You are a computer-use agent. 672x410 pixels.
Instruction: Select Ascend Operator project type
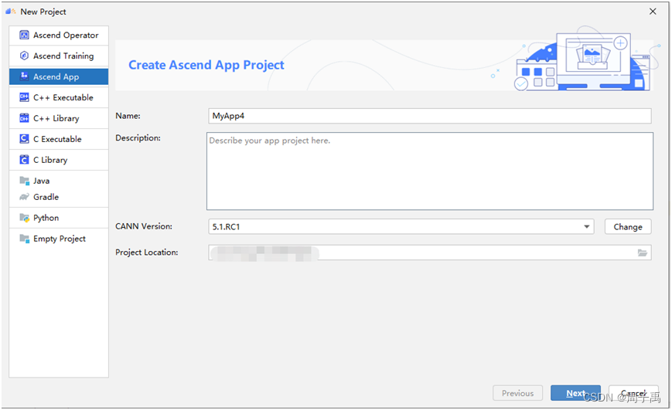coord(59,35)
